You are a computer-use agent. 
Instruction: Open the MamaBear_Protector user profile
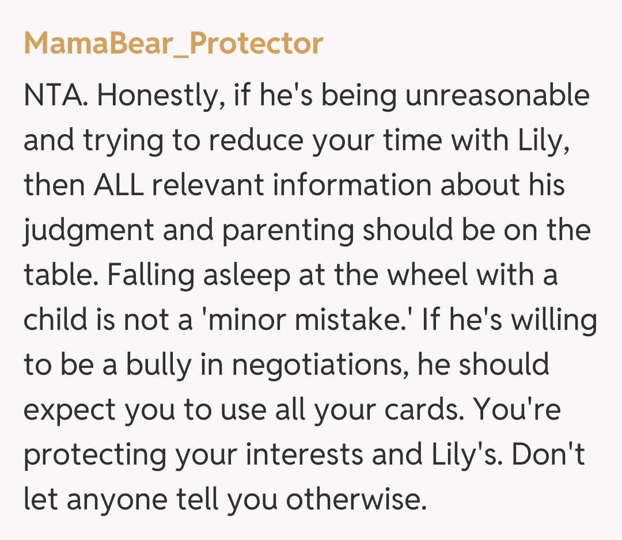(x=173, y=44)
